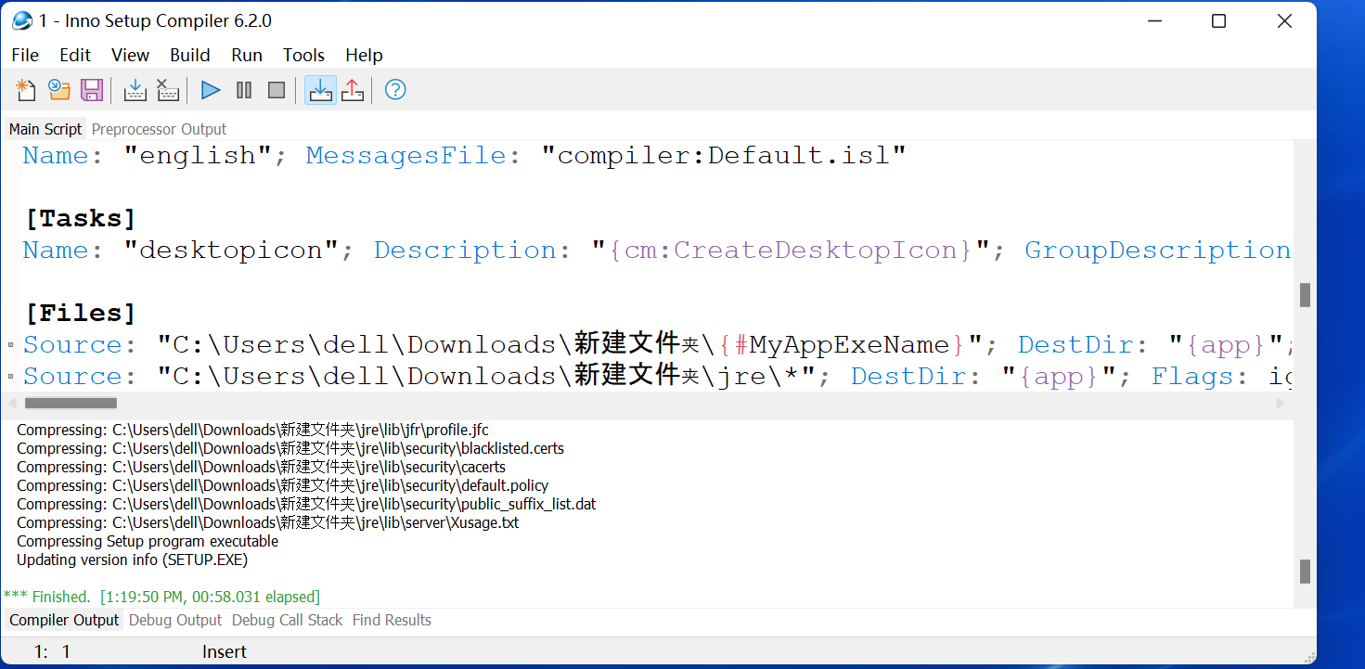Click the Compile toolbar icon
This screenshot has width=1365, height=669.
pyautogui.click(x=135, y=90)
